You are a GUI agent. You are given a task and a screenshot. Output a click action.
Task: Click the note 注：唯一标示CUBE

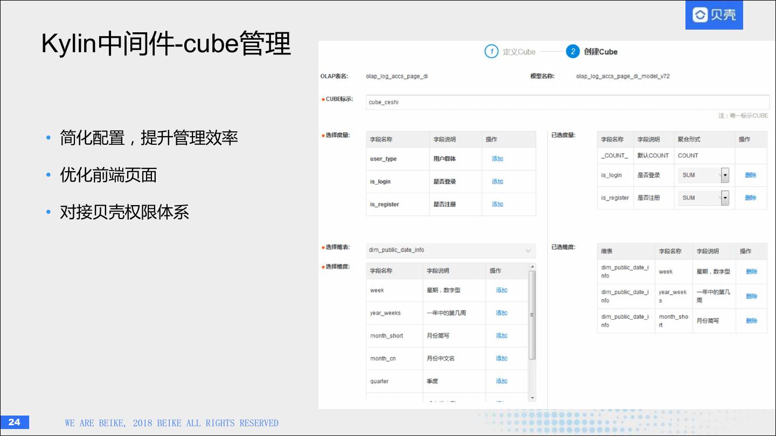pyautogui.click(x=743, y=116)
